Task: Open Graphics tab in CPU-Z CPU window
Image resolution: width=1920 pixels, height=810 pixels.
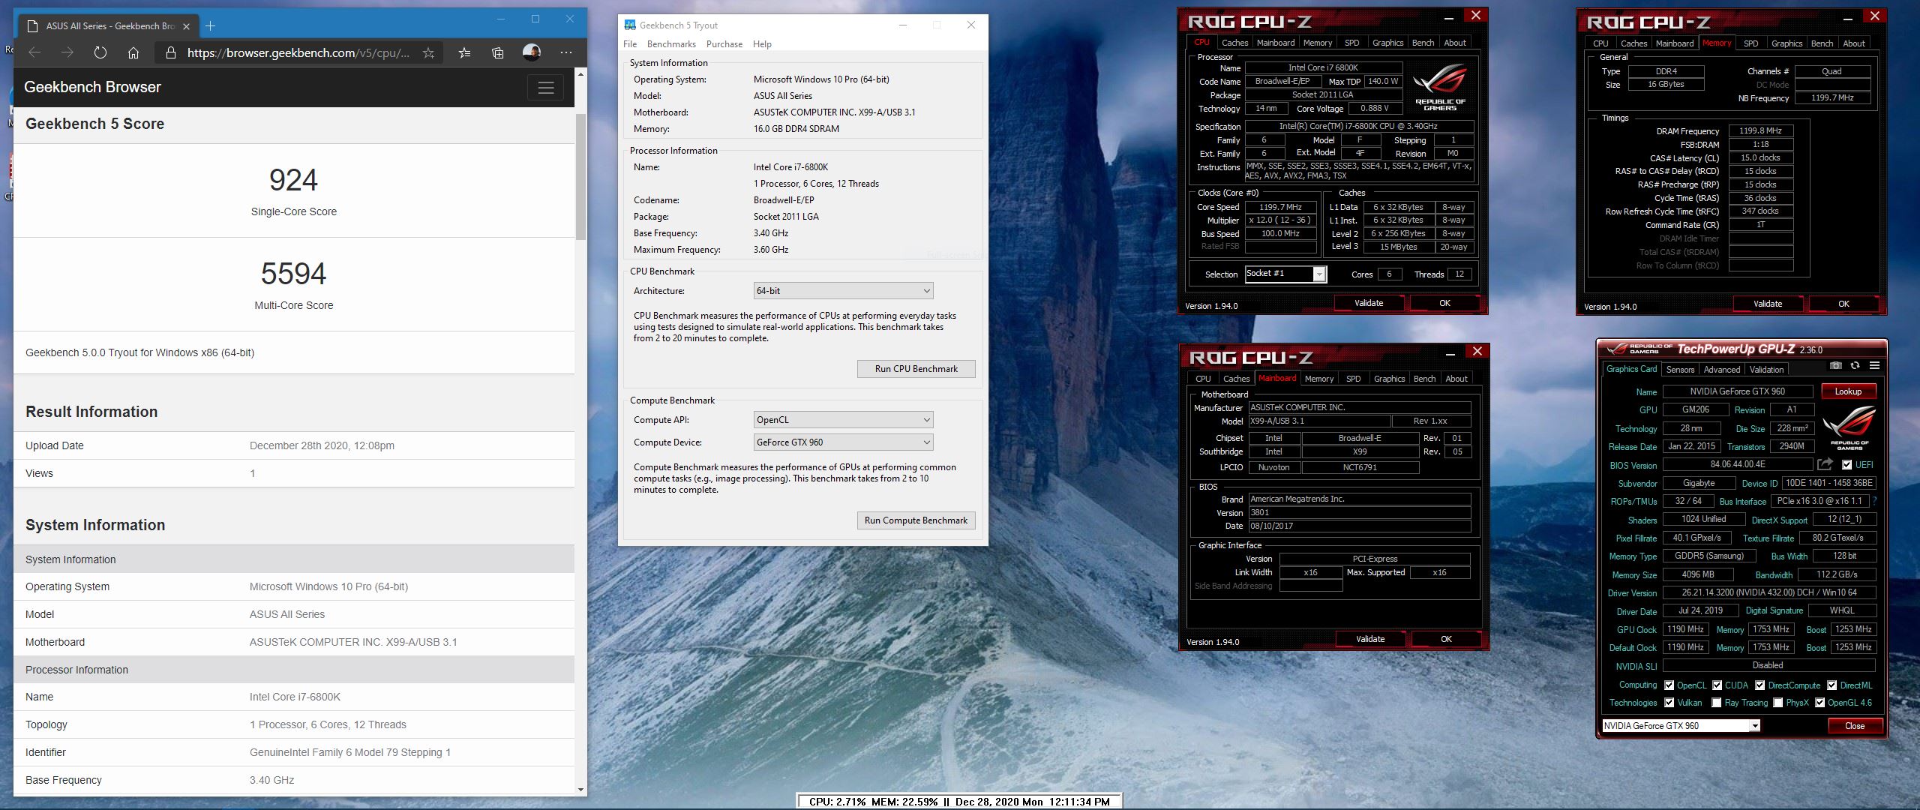Action: pos(1387,43)
